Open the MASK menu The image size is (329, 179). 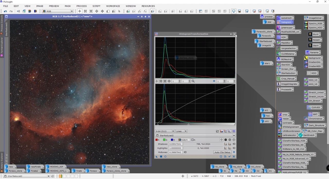pos(68,6)
